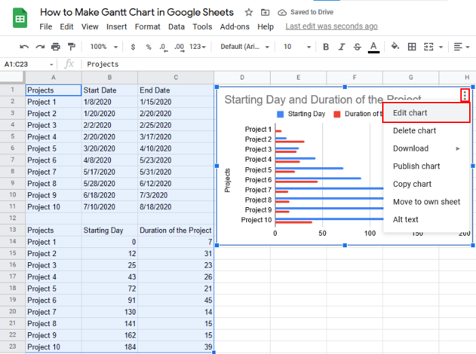Apply strikethrough formatting

click(x=357, y=47)
